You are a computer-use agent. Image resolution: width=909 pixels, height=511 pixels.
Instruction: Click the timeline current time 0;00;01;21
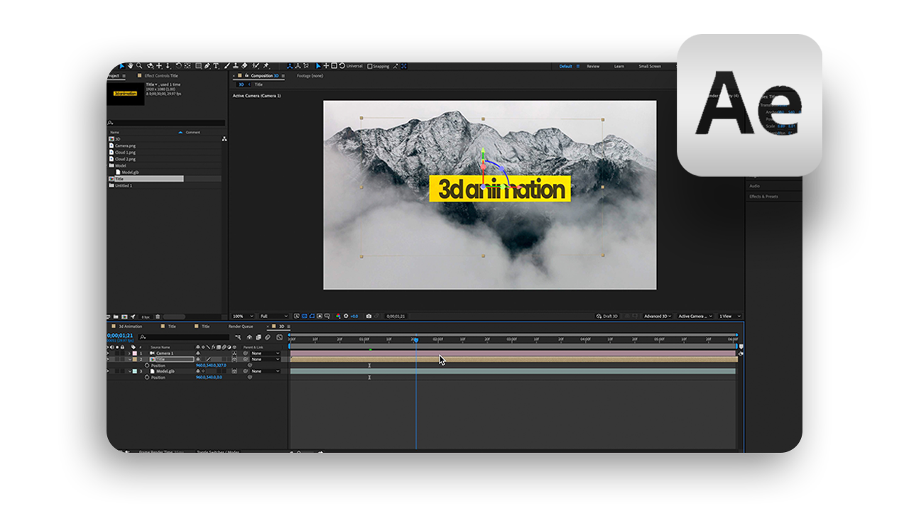[121, 336]
